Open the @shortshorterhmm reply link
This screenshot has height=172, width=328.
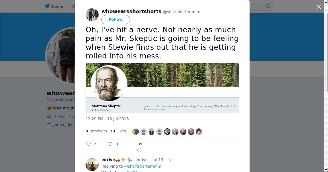point(143,166)
